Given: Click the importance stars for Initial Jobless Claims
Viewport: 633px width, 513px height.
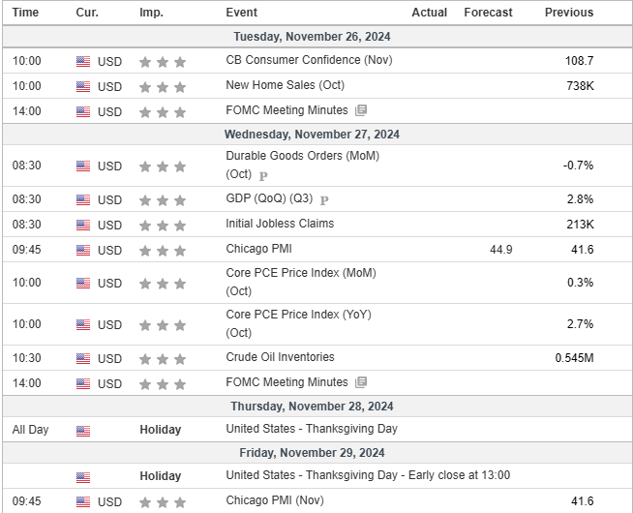Looking at the screenshot, I should (x=163, y=226).
